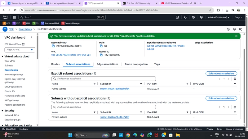
Task: Open the S3 shortcut in favorites bar
Action: click(35, 23)
